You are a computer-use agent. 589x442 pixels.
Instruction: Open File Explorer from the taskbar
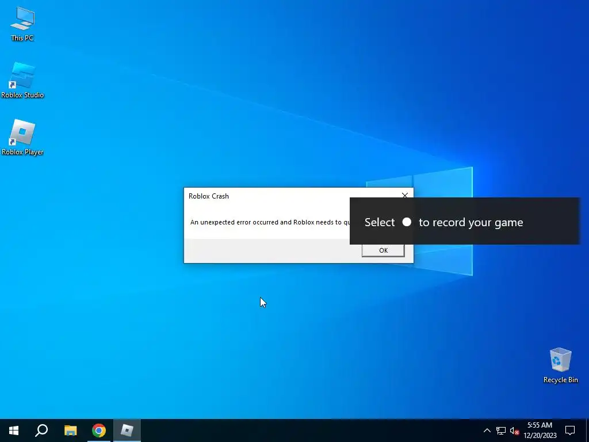(70, 430)
